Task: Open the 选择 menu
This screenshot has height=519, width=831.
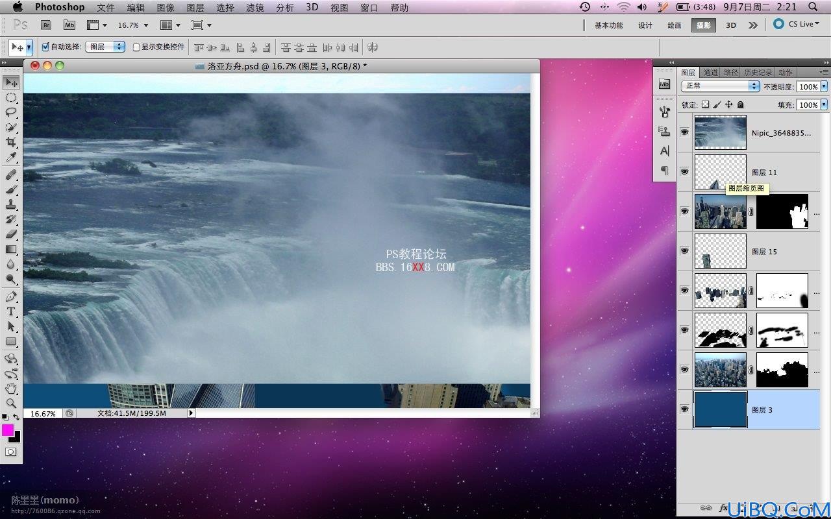Action: click(225, 7)
